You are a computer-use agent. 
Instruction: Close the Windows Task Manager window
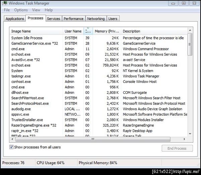tap(194, 3)
